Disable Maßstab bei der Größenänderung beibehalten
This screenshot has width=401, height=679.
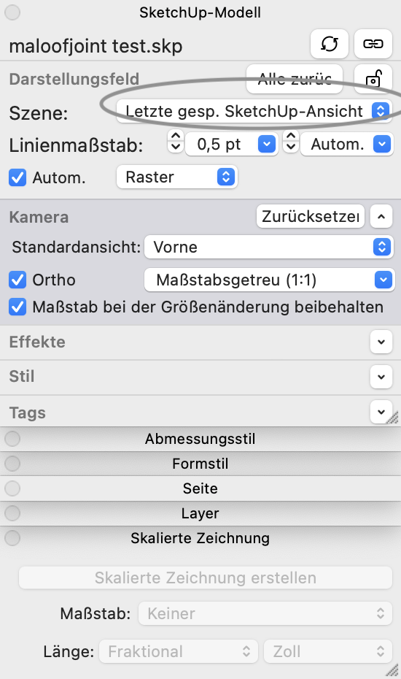pos(17,307)
